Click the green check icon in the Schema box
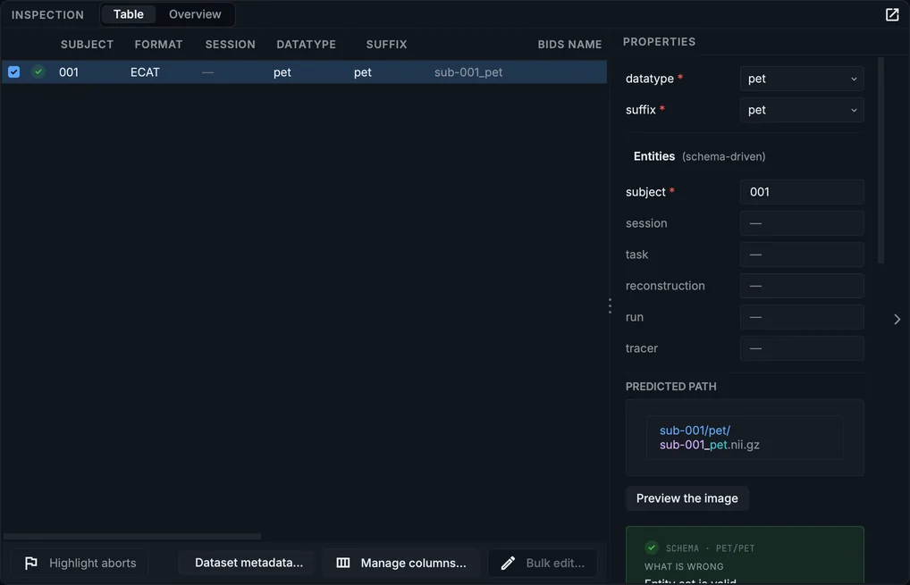 point(651,547)
